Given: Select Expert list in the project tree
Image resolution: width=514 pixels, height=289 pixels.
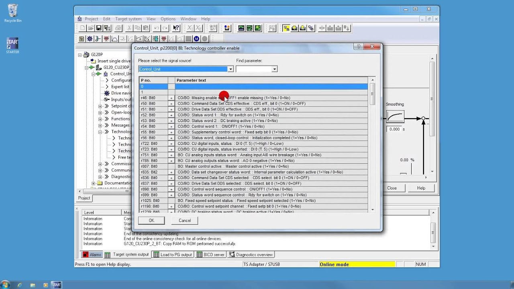Looking at the screenshot, I should point(120,87).
